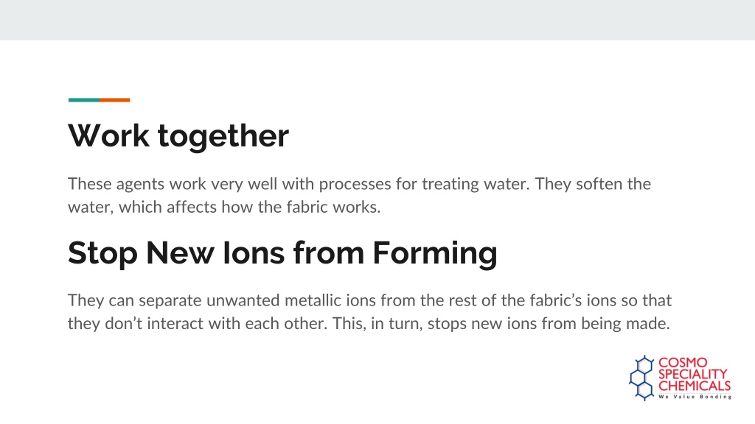Viewport: 755px width, 424px height.
Task: Click the red COSMO logo text
Action: click(683, 363)
